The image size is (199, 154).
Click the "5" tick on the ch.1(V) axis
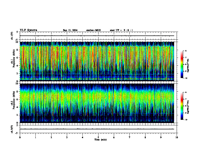point(18,32)
